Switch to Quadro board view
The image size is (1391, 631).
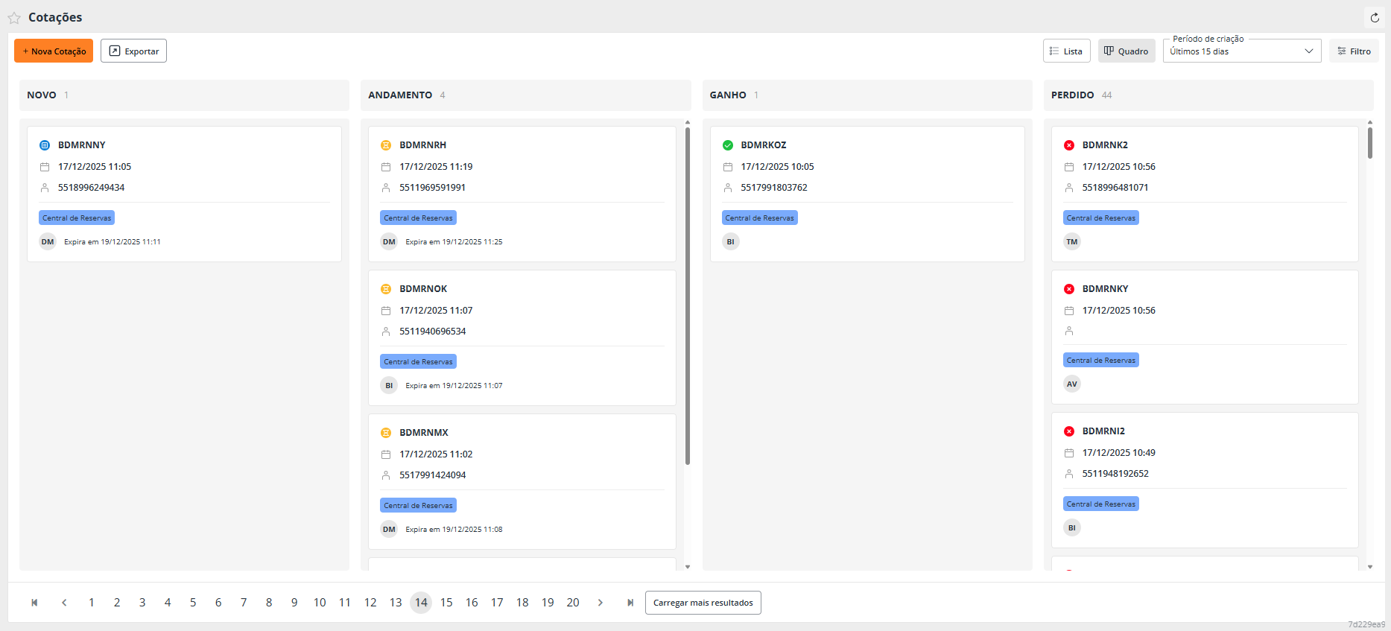[1126, 51]
